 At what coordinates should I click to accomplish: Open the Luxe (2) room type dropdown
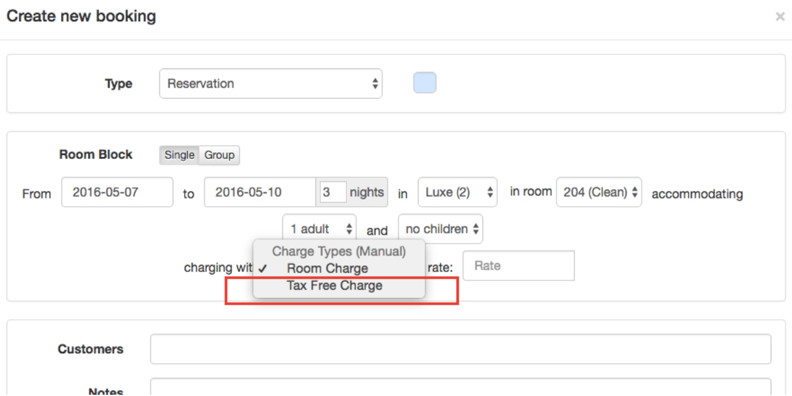457,193
